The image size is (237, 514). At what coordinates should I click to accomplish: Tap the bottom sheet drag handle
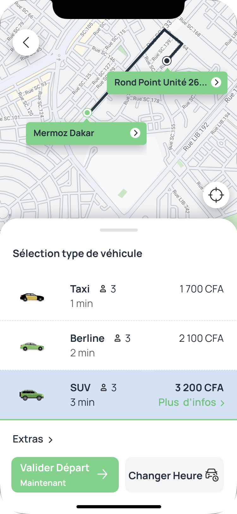118,230
